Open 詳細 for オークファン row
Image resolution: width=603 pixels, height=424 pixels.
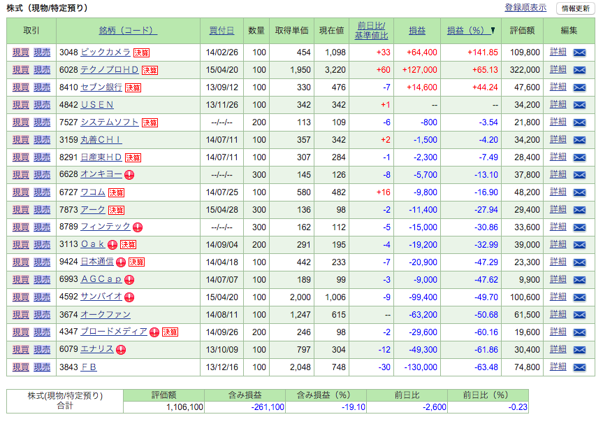point(558,315)
